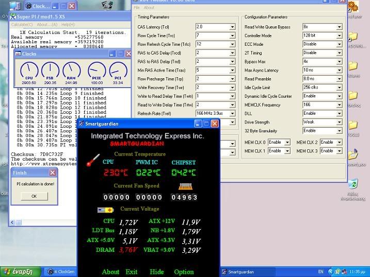The image size is (370, 277).
Task: Click the chipset fan speed 04963
Action: coord(184,197)
